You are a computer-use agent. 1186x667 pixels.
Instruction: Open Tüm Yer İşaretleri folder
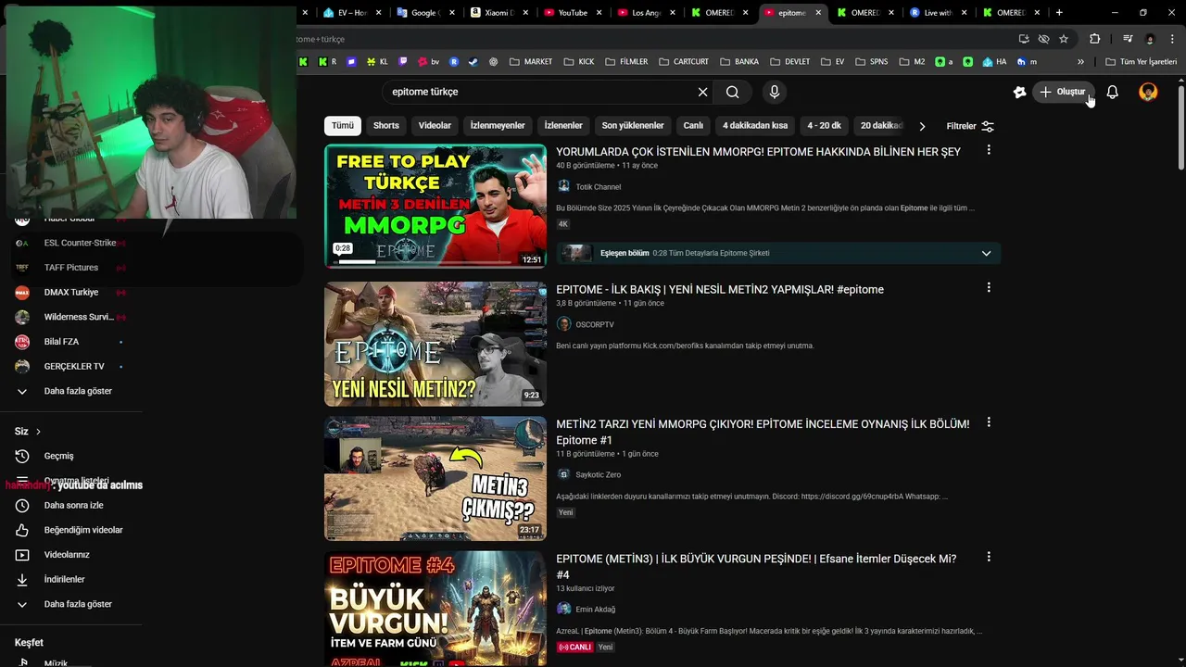coord(1141,62)
